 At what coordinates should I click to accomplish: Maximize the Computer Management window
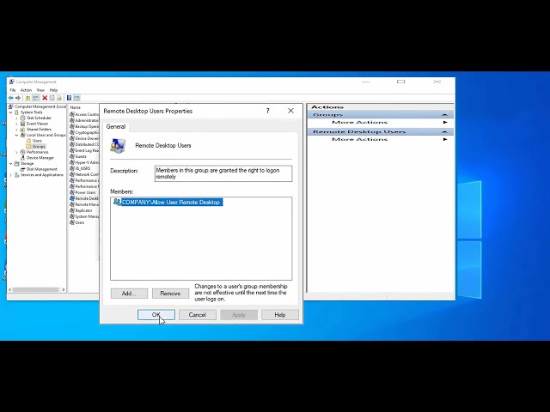[401, 82]
